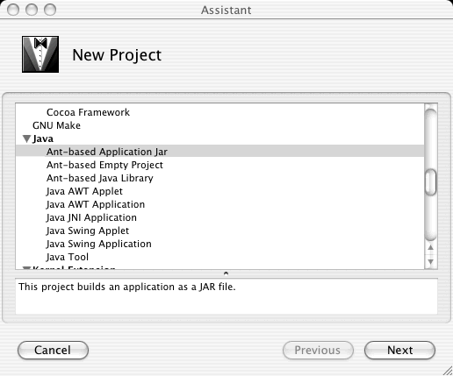Select Ant-based Empty Project template
453x376 pixels.
pyautogui.click(x=219, y=165)
